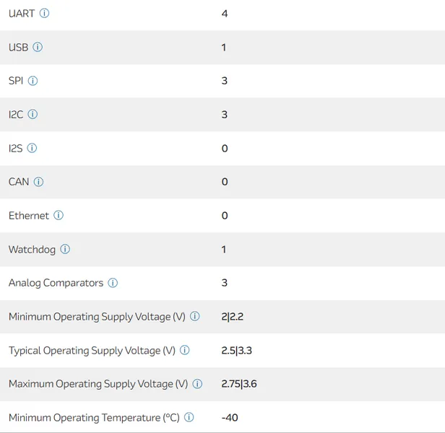Click the I2C information icon
The image size is (445, 433).
point(33,115)
